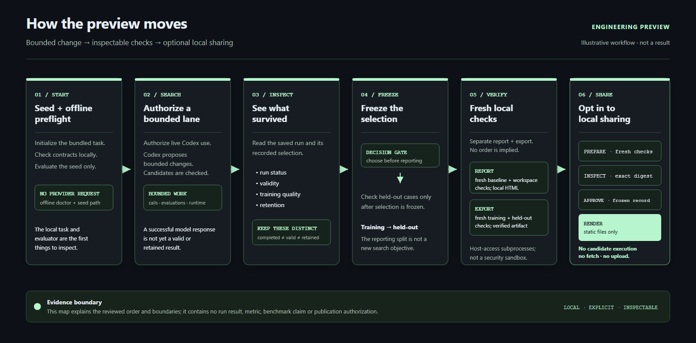Click the 'run status' bullet
696x343 pixels.
(x=271, y=172)
